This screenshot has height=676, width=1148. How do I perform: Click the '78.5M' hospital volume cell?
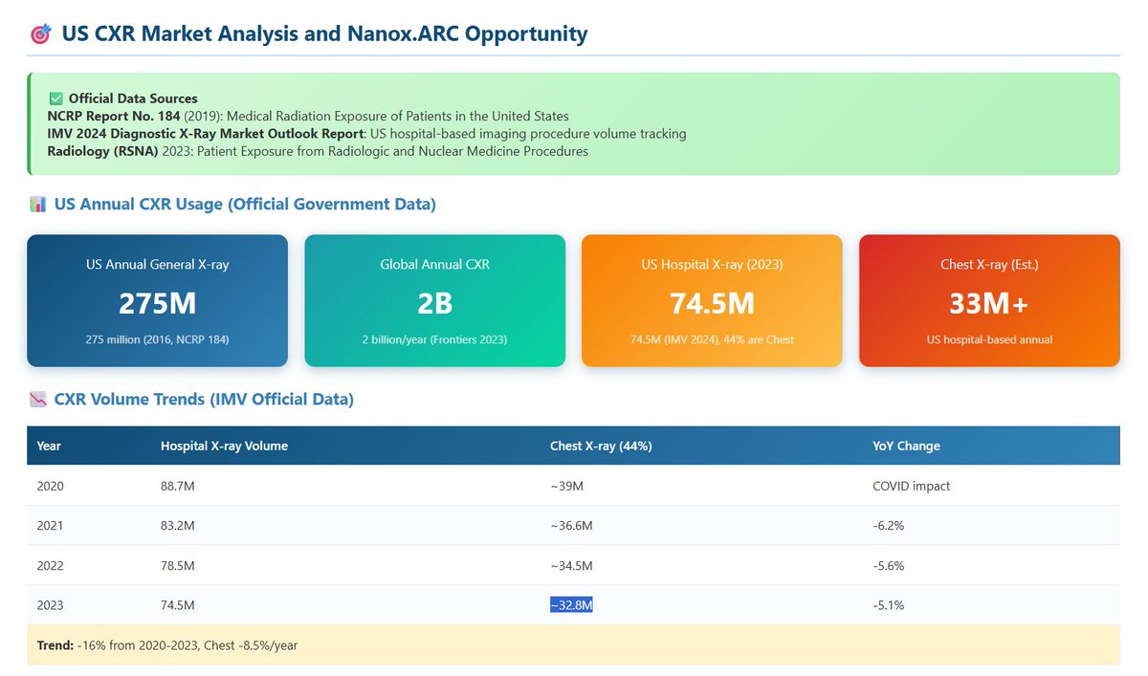[x=178, y=566]
